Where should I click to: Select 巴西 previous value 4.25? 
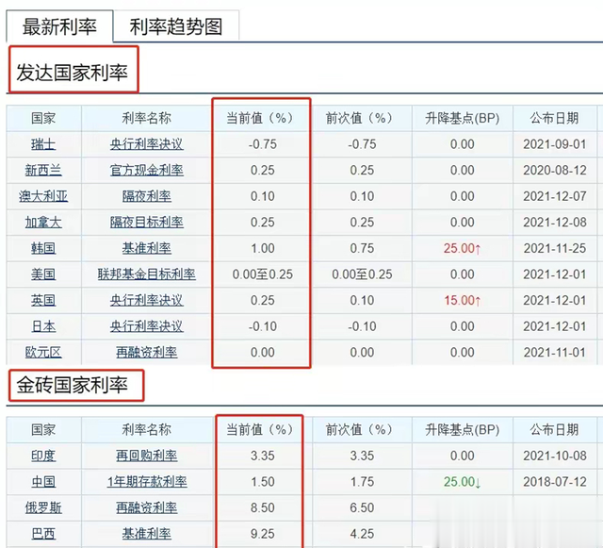[362, 534]
